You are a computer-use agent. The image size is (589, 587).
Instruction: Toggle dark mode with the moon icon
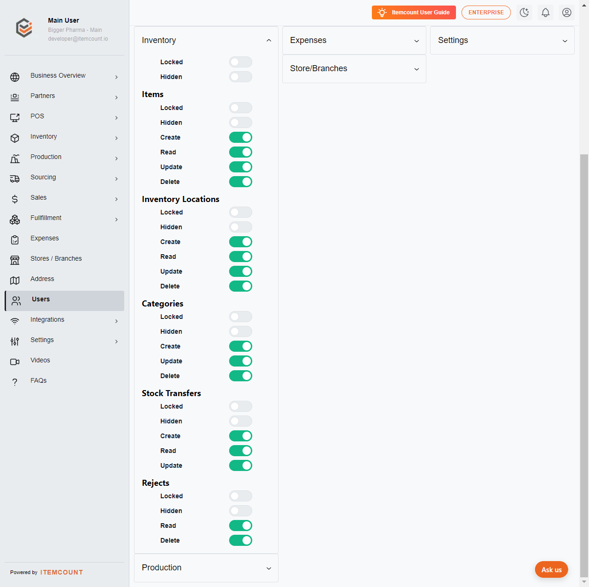tap(524, 12)
